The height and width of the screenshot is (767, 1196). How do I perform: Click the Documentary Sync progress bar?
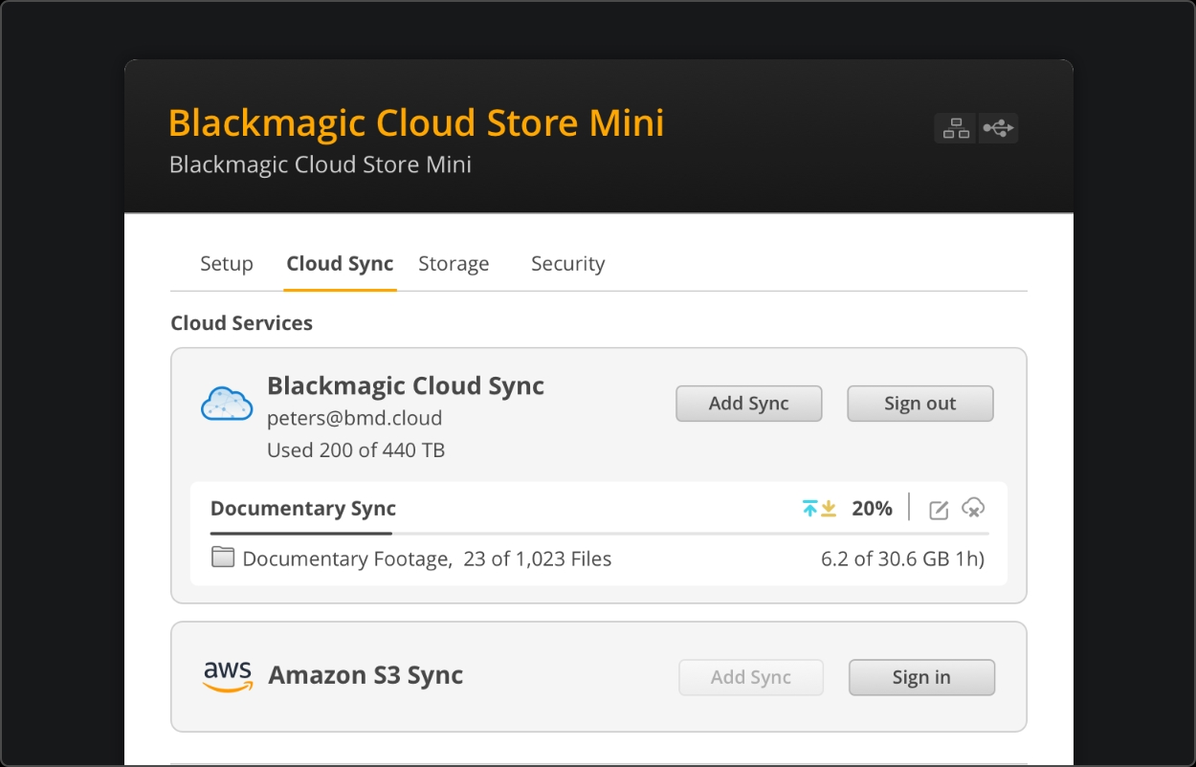(x=599, y=533)
